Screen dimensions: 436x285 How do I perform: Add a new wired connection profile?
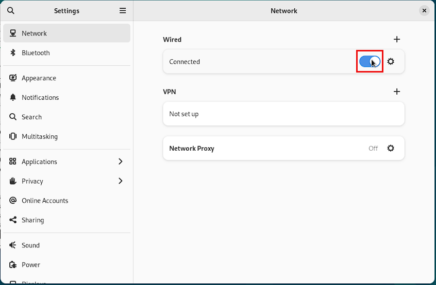click(x=397, y=39)
